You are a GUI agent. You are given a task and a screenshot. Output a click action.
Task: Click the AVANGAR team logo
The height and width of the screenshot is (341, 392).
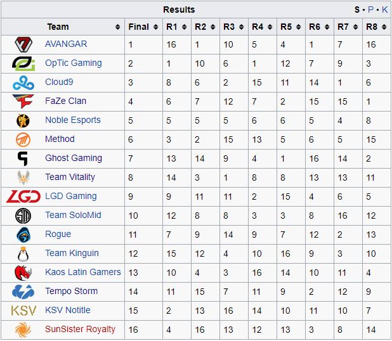23,44
